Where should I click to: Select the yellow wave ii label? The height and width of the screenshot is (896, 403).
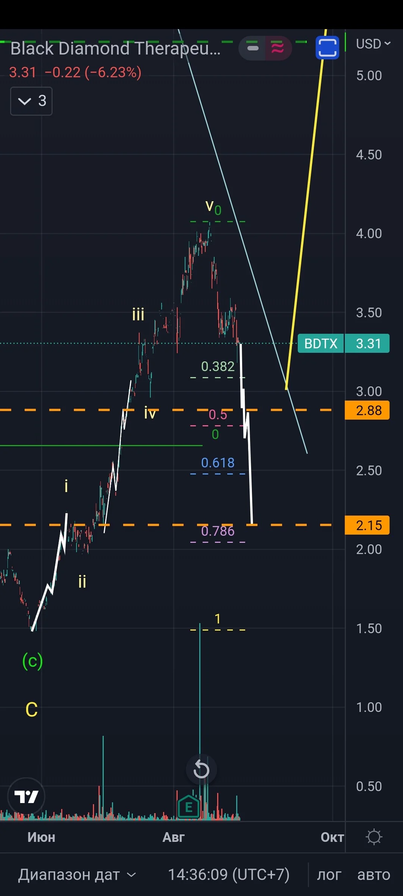tap(82, 581)
